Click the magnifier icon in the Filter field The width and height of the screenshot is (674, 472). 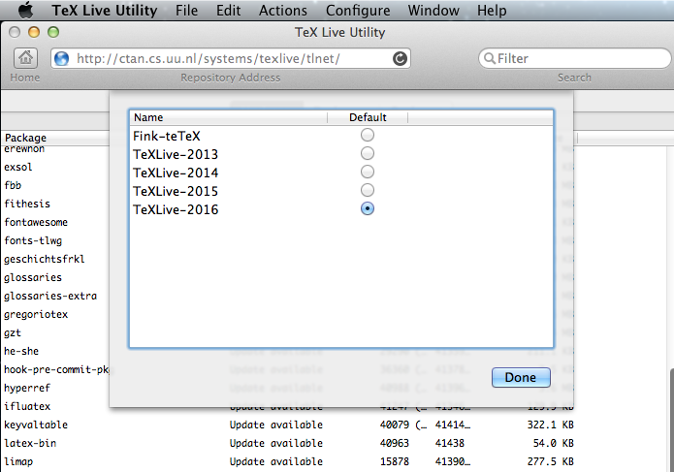[x=489, y=58]
